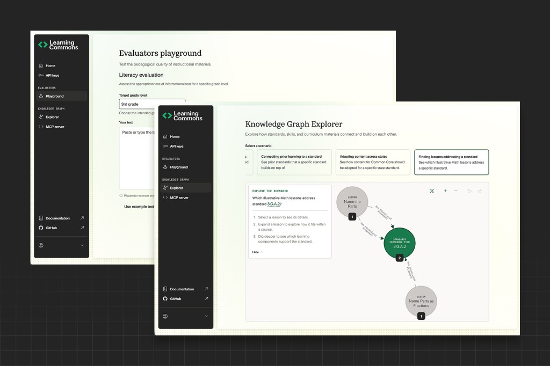Viewport: 550px width, 366px height.
Task: Click badge 2 under 3.G.A.2 node
Action: [x=400, y=258]
